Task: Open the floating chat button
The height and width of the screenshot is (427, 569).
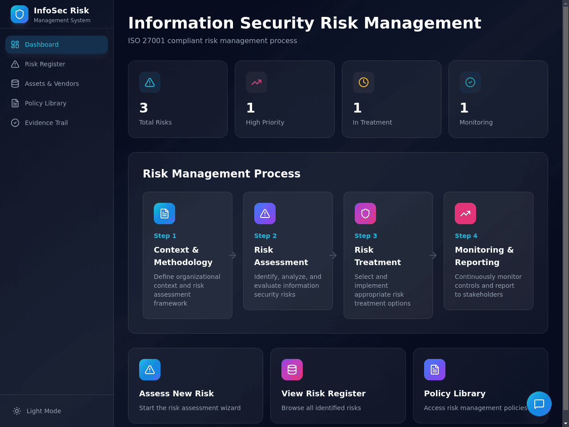Action: [x=539, y=404]
